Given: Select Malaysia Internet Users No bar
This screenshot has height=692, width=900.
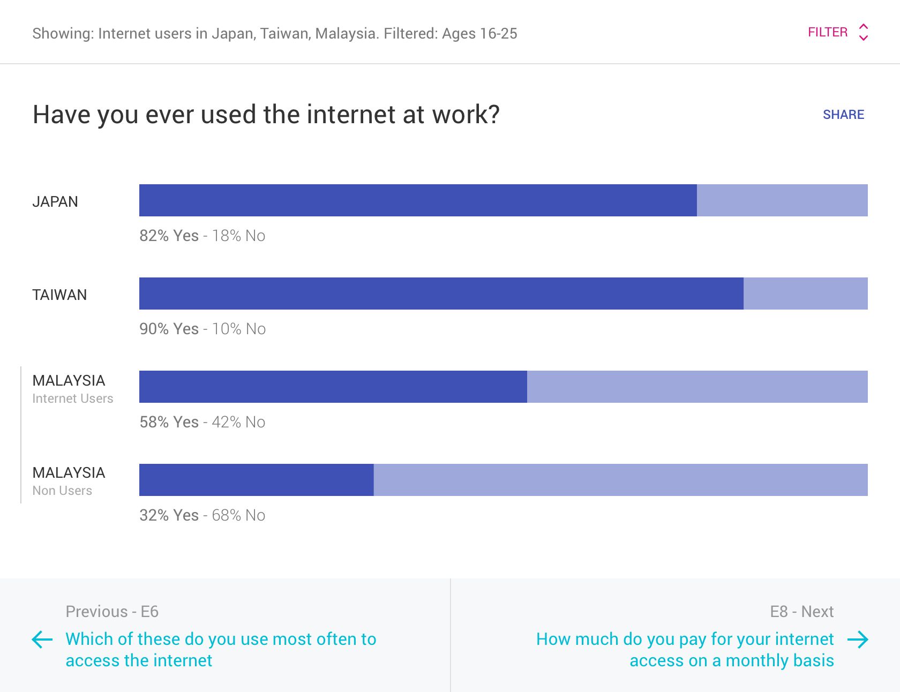Looking at the screenshot, I should (x=697, y=387).
